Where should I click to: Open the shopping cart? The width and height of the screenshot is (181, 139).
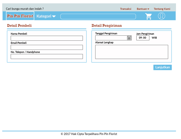coord(149,16)
